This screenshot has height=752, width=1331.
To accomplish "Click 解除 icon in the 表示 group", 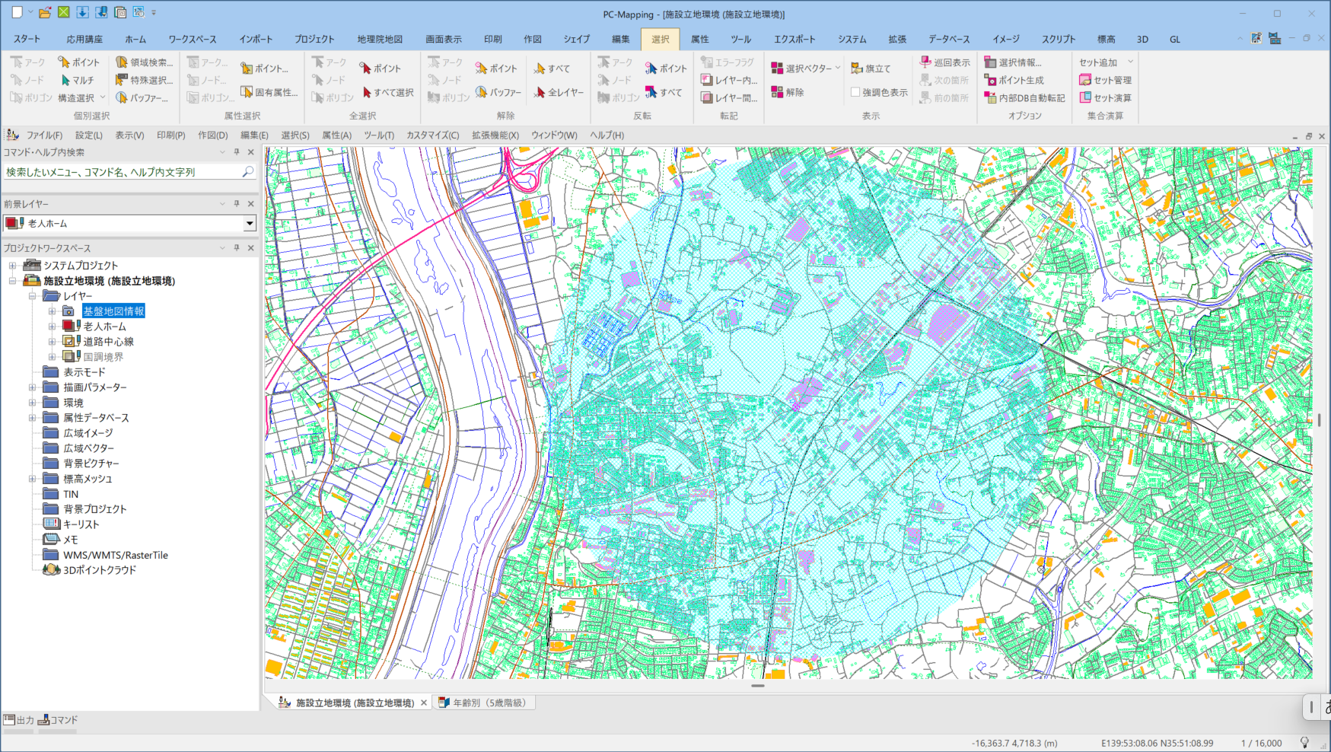I will tap(777, 92).
